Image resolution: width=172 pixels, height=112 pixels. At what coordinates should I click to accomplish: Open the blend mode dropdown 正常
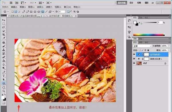(x=142, y=46)
